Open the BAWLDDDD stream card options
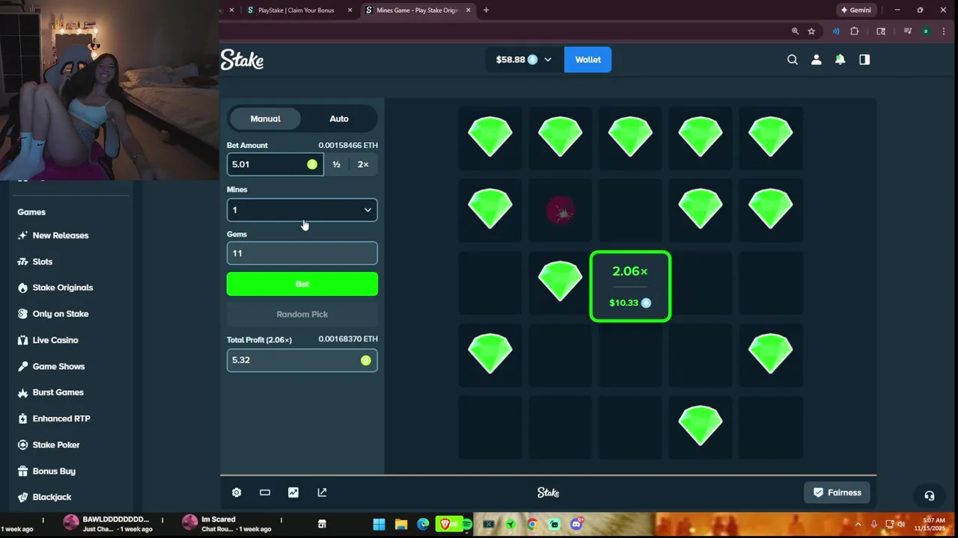 pos(162,520)
